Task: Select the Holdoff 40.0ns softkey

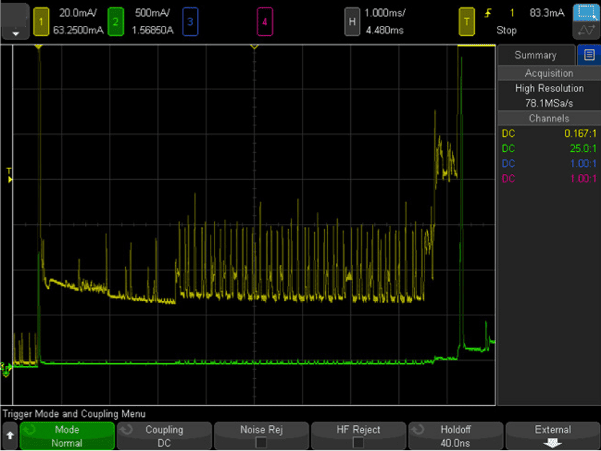Action: point(455,436)
